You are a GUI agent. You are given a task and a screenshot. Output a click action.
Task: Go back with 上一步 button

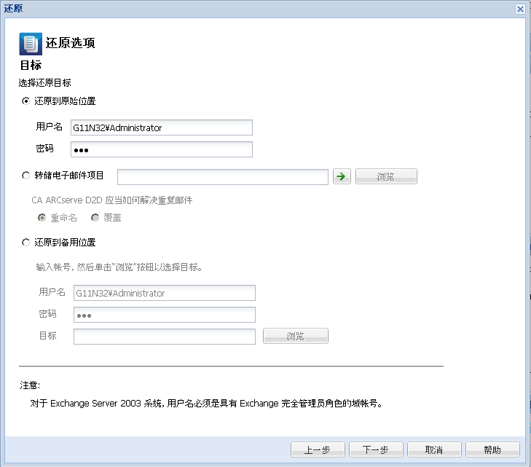click(x=317, y=450)
